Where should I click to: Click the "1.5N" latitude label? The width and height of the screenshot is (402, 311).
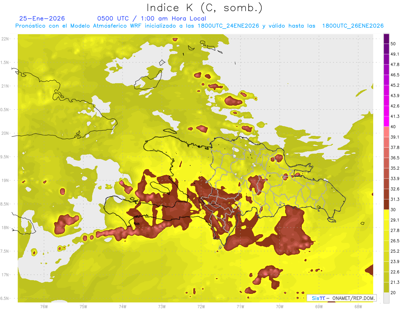pyautogui.click(x=5, y=62)
